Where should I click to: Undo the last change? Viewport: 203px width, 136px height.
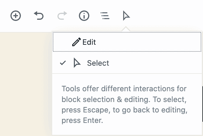pyautogui.click(x=39, y=16)
